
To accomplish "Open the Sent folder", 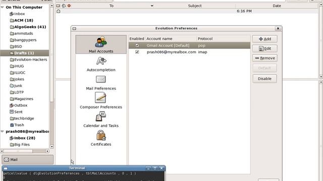I will pyautogui.click(x=16, y=112).
